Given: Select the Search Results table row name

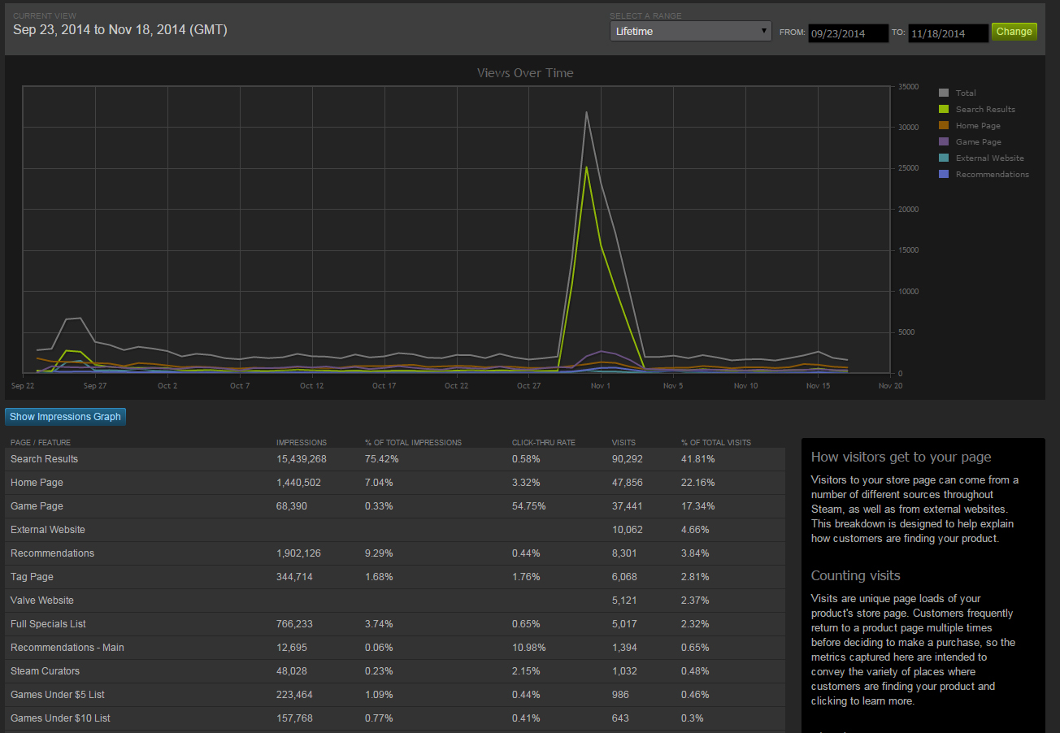Looking at the screenshot, I should click(45, 459).
